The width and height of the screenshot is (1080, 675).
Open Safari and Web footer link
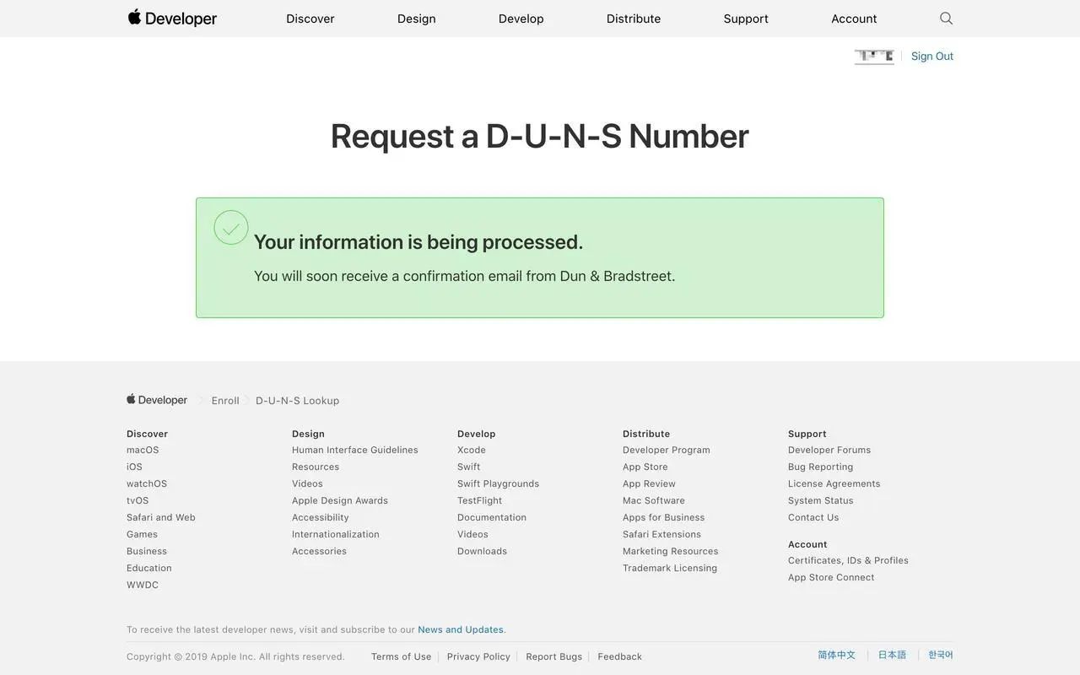pyautogui.click(x=161, y=517)
